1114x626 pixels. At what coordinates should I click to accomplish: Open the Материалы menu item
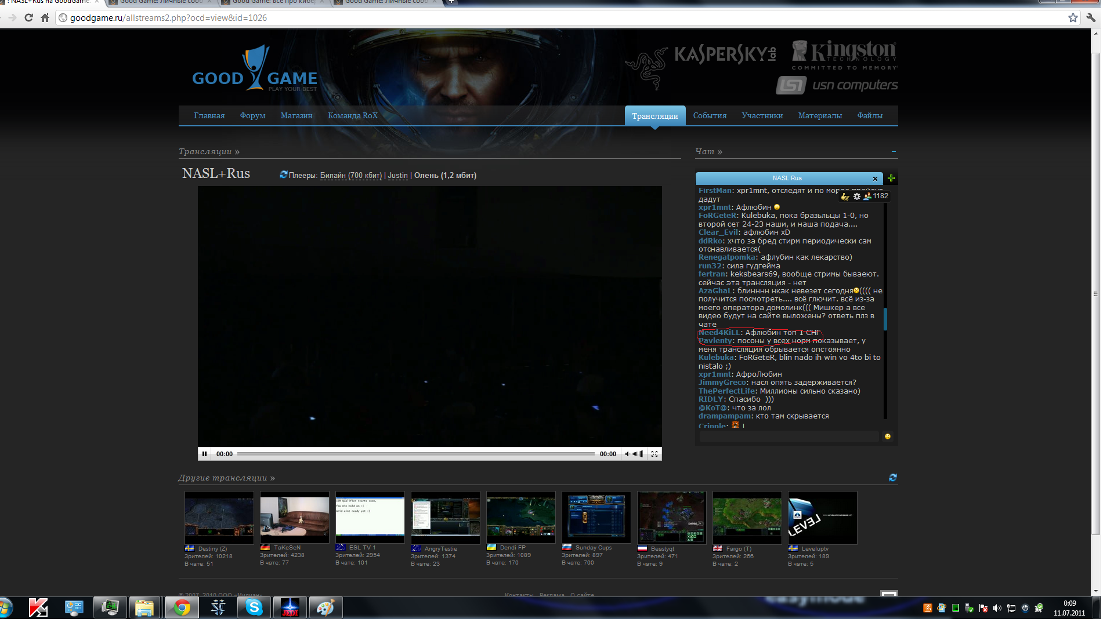[820, 116]
